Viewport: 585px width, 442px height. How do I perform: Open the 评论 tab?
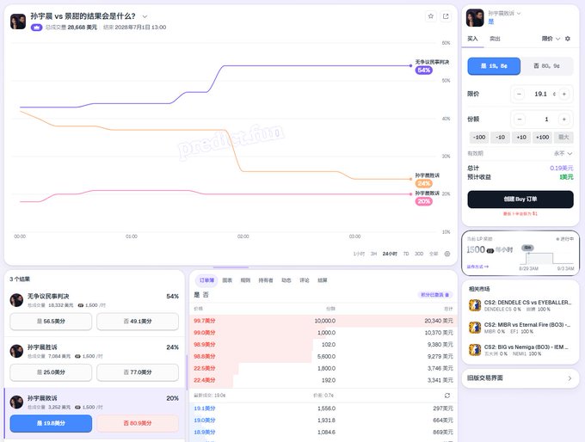[x=304, y=280]
